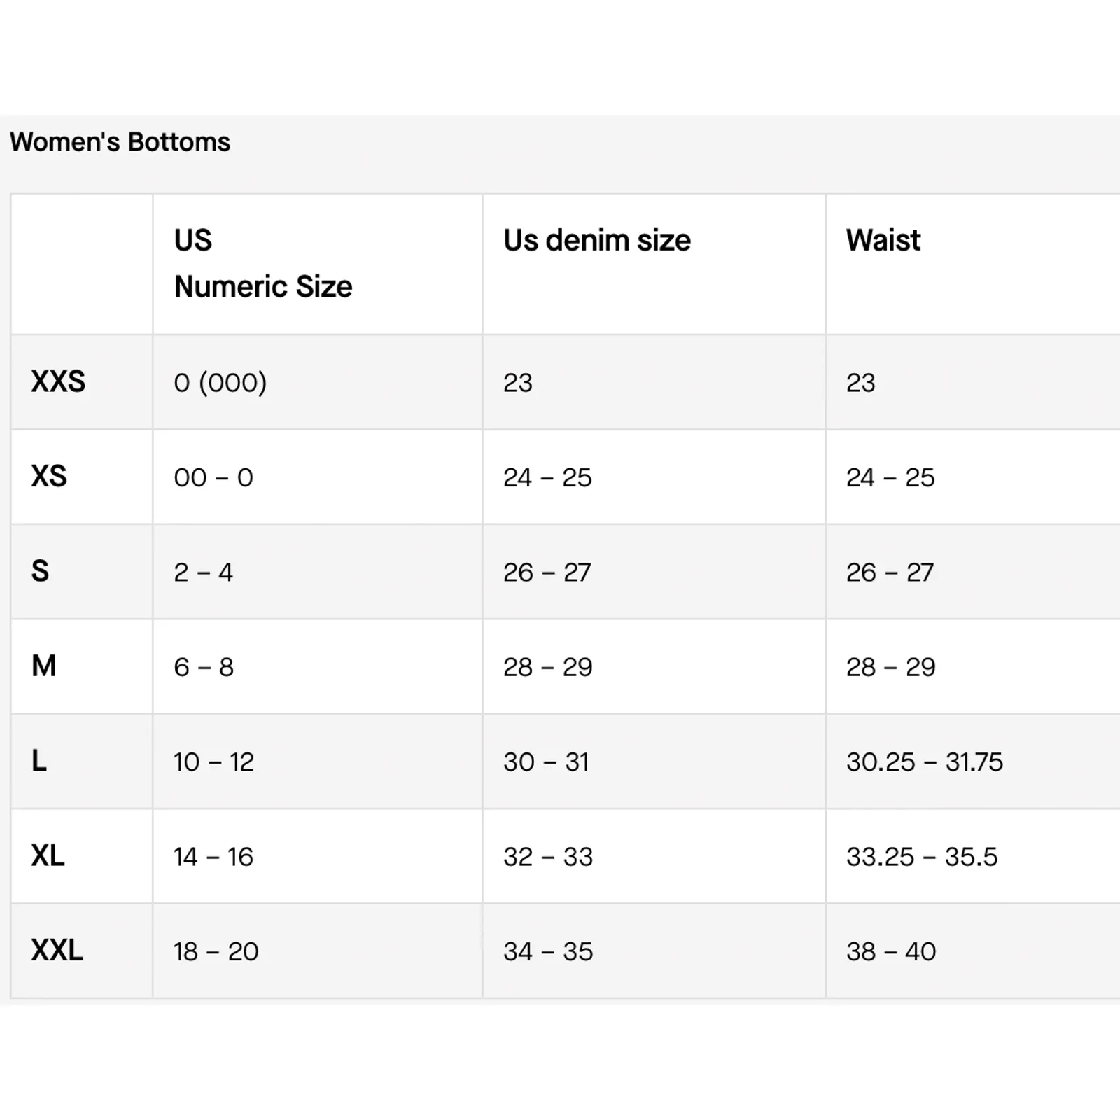Select the US Numeric Size column header
The width and height of the screenshot is (1120, 1120).
tap(263, 263)
